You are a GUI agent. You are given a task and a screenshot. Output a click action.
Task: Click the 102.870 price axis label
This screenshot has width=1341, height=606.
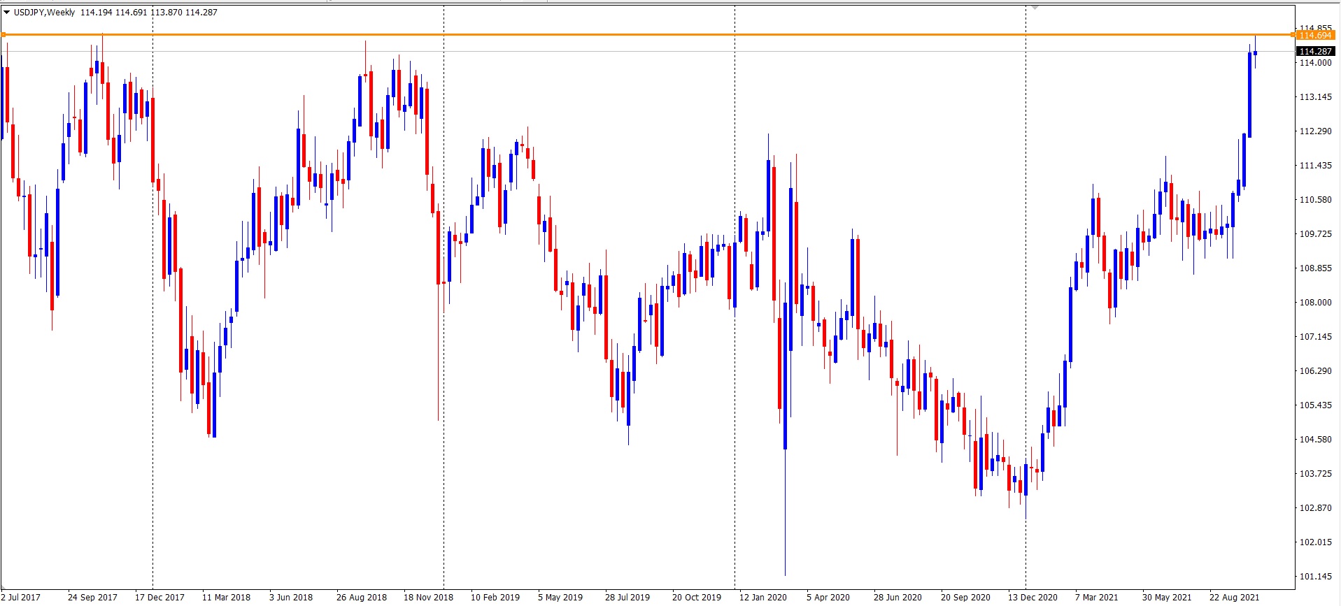(1315, 507)
